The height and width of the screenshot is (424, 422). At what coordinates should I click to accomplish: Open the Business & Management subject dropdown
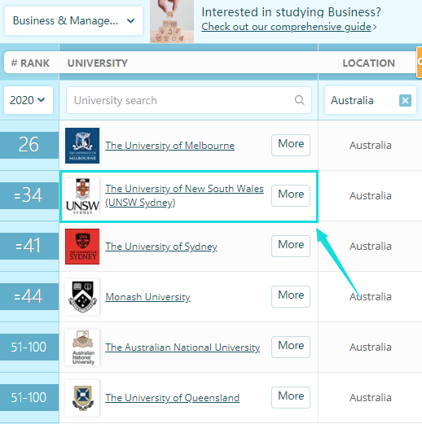(73, 21)
